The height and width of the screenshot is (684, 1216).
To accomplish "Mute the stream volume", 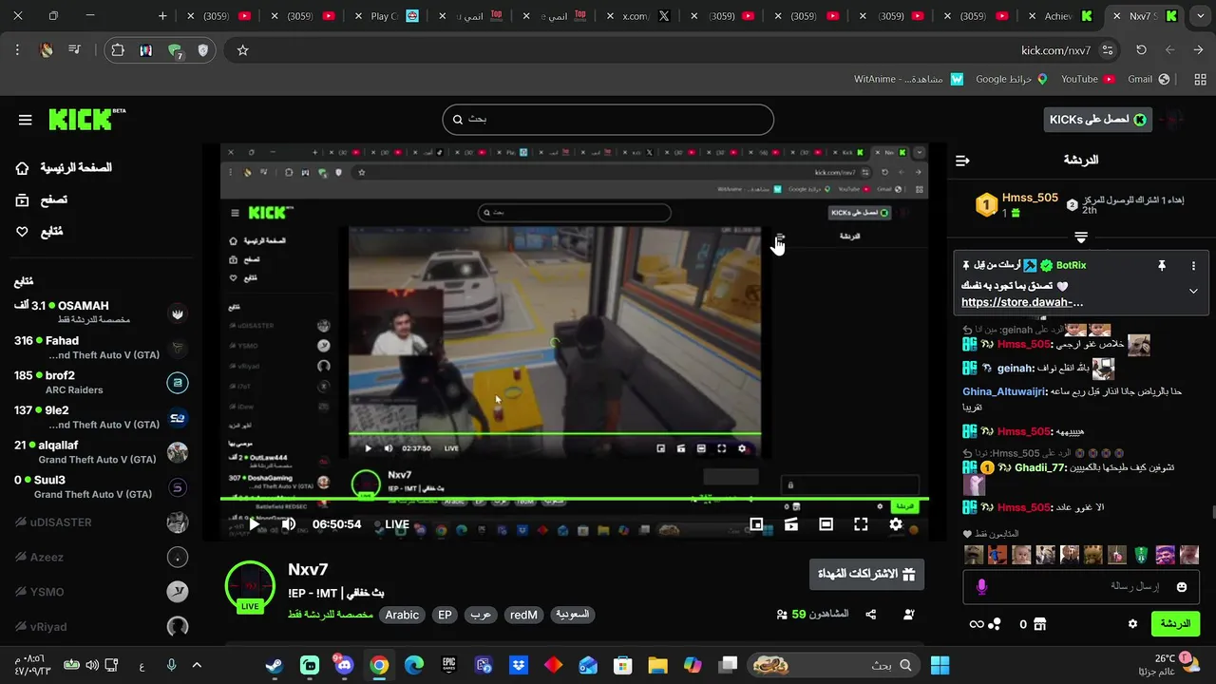I will point(289,523).
